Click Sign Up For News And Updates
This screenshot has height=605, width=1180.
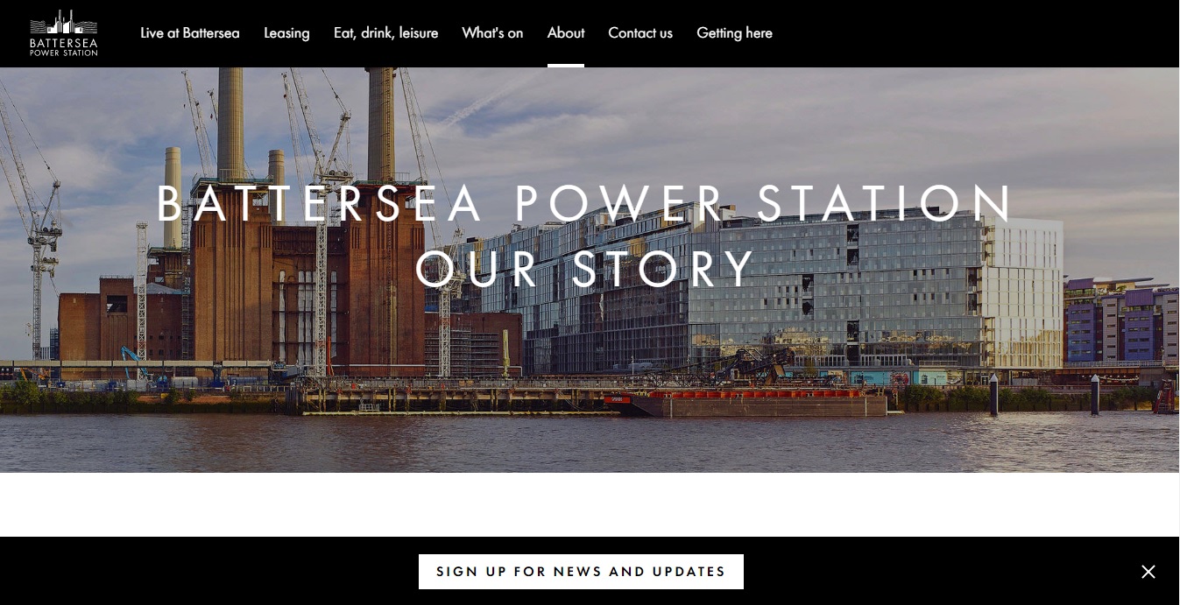pyautogui.click(x=581, y=572)
